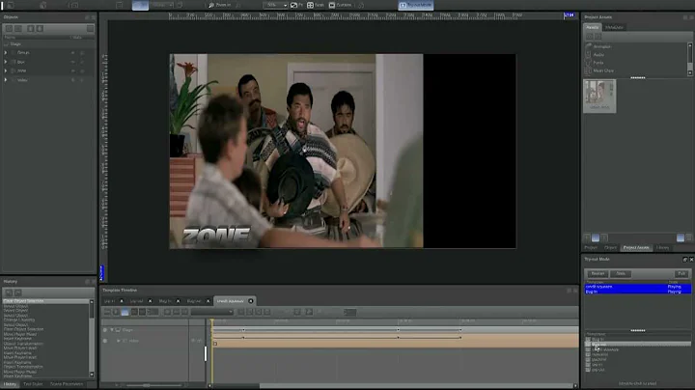Select the video thumbnail in Project Assets

[x=599, y=96]
